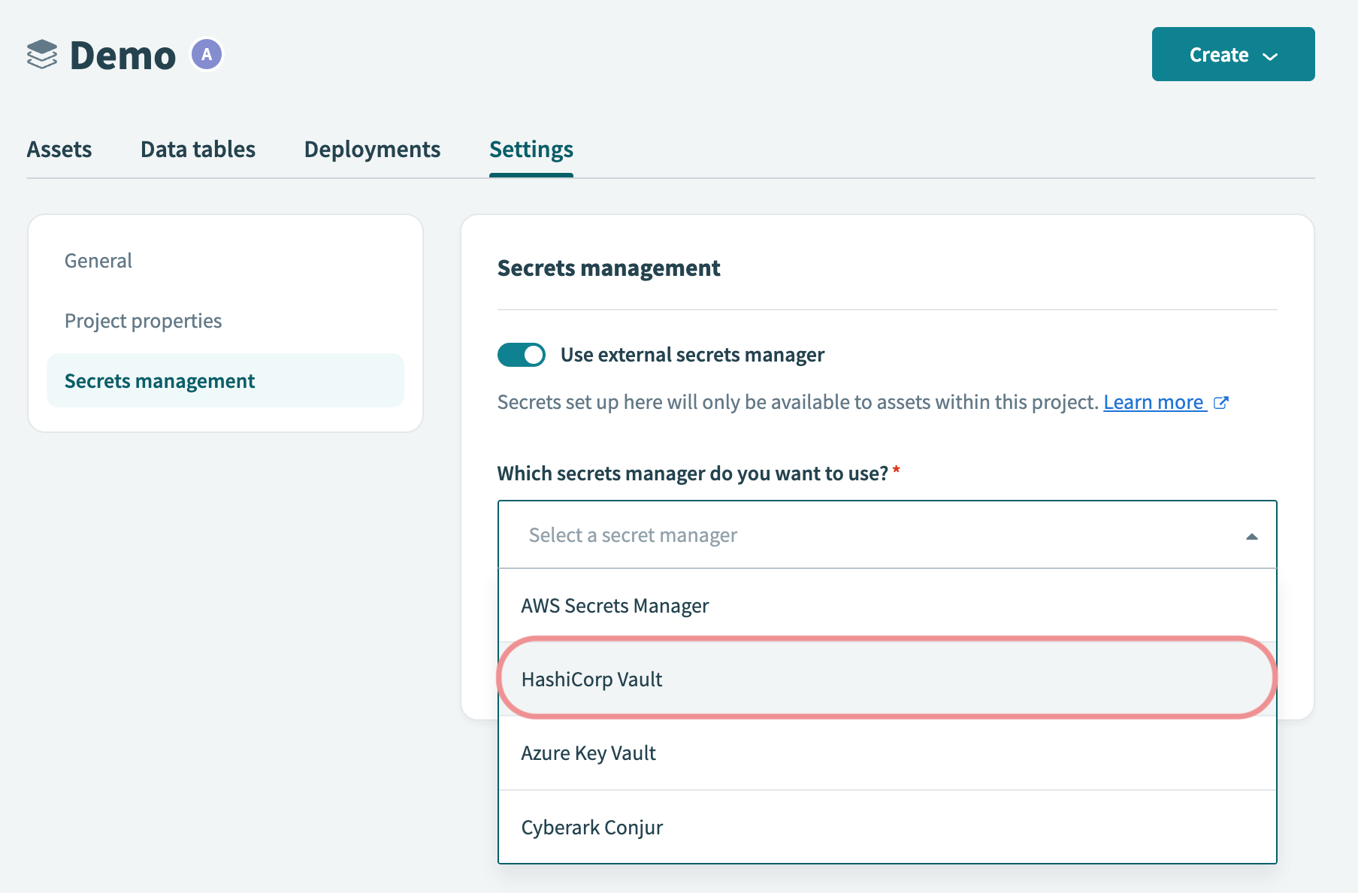Open the Create button menu
The width and height of the screenshot is (1358, 893).
(x=1233, y=54)
